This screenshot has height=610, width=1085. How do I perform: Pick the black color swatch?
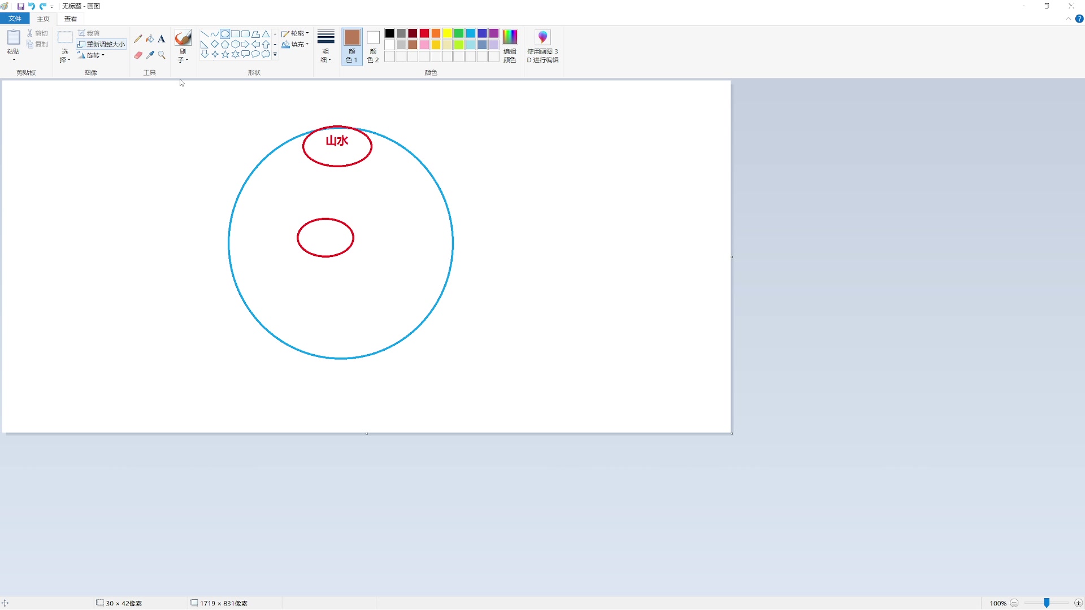point(389,33)
